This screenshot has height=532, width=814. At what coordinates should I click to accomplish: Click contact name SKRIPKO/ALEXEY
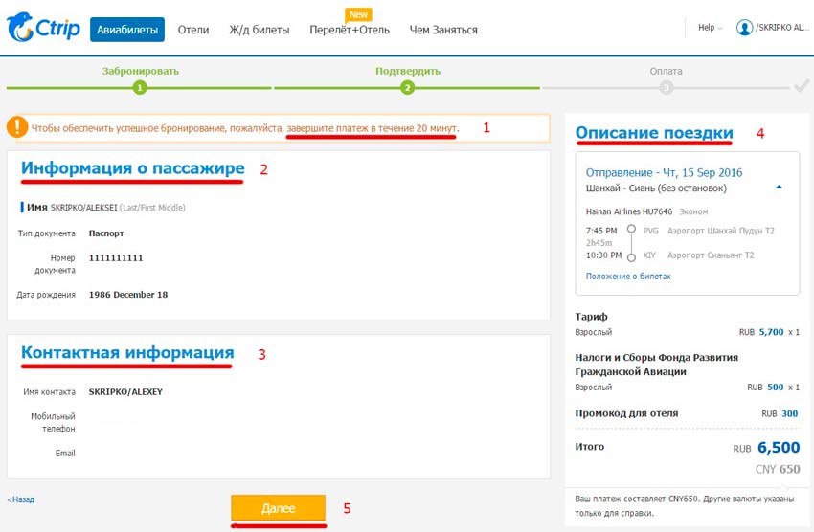tap(125, 392)
